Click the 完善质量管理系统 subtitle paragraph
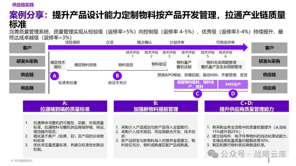 pyautogui.click(x=146, y=34)
